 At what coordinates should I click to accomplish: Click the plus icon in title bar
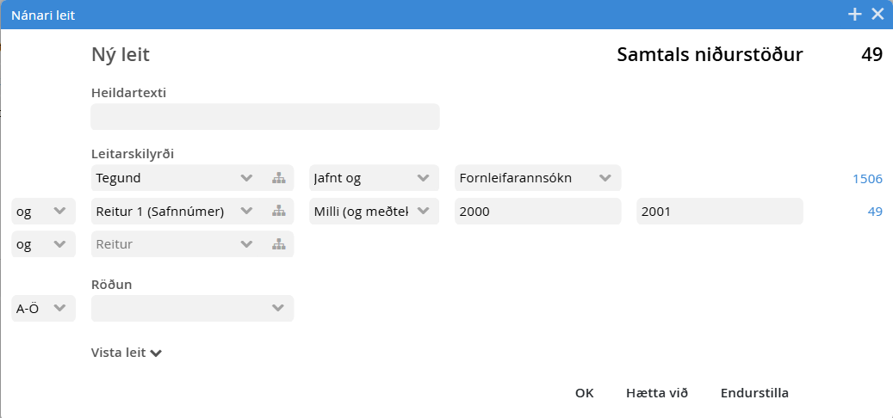point(855,14)
